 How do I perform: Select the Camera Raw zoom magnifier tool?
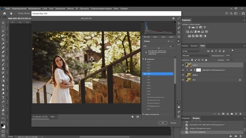tap(179, 102)
